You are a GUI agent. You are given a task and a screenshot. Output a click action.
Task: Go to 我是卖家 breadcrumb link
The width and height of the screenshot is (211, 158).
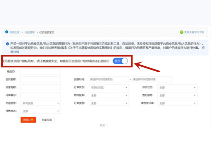click(14, 32)
